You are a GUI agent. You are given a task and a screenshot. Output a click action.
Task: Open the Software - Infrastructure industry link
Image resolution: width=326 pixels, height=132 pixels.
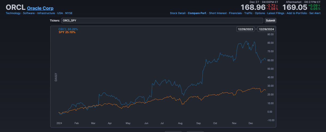coord(39,13)
